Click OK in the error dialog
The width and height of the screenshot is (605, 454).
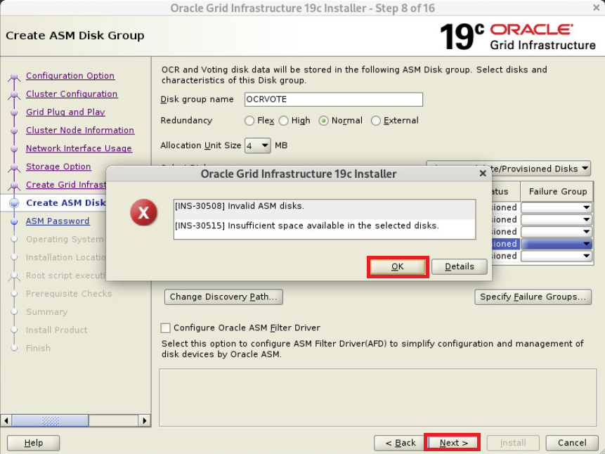(x=398, y=266)
